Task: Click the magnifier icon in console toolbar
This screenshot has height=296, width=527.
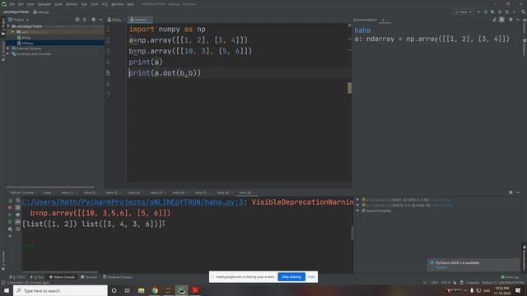Action: 10,229
